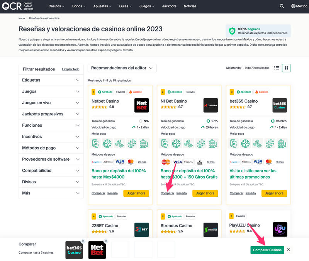The width and height of the screenshot is (309, 261).
Task: Expand the Proveedores de software filter
Action: [51, 159]
